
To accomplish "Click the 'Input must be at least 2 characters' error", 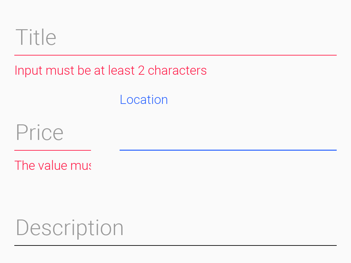I will tap(110, 70).
